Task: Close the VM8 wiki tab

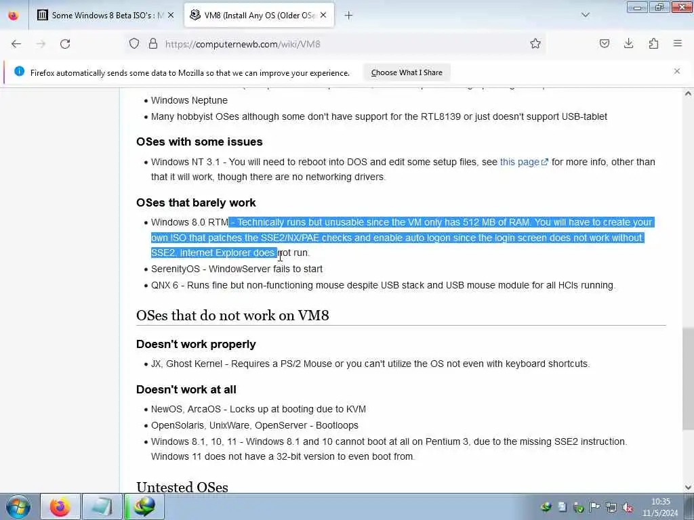Action: 323,15
